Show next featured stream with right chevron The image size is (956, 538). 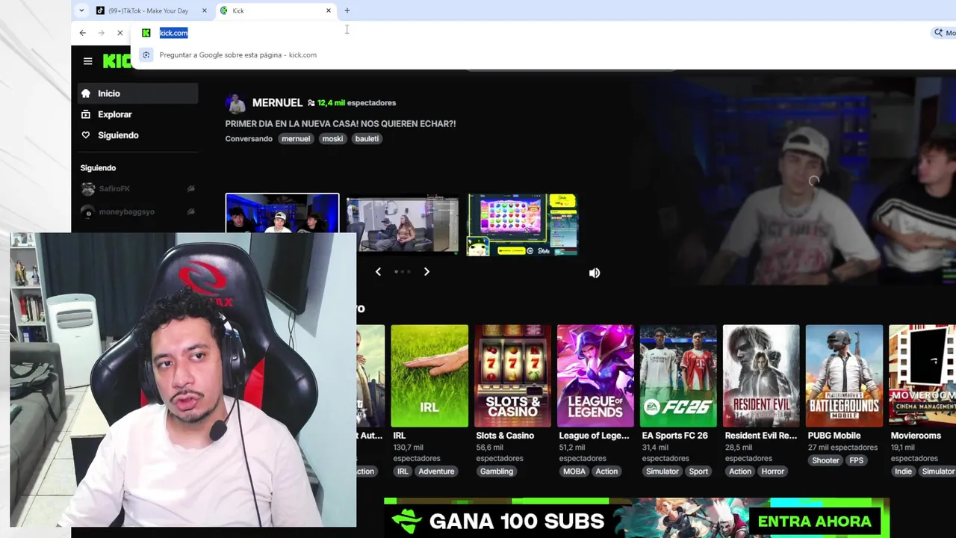coord(426,272)
